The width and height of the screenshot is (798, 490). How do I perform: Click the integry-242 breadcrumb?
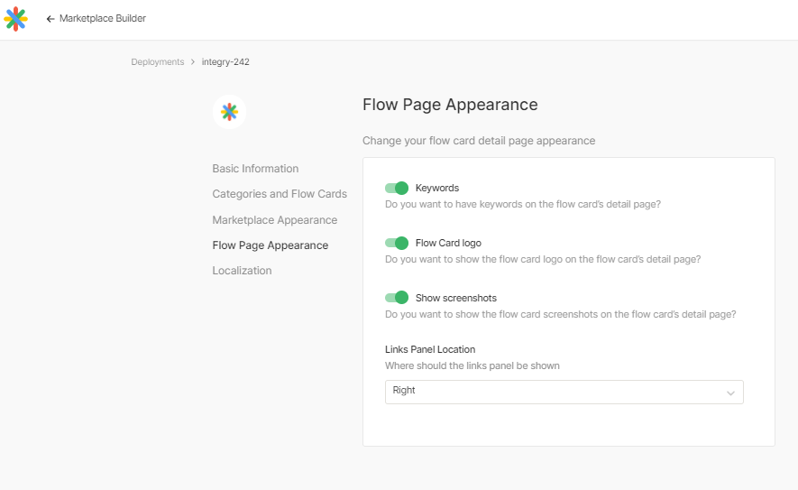point(225,61)
